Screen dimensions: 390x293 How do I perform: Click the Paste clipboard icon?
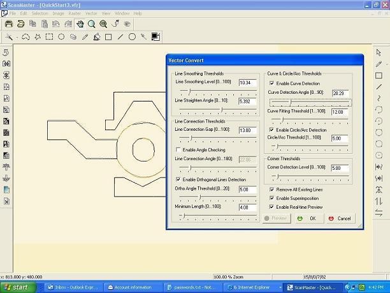pyautogui.click(x=44, y=24)
